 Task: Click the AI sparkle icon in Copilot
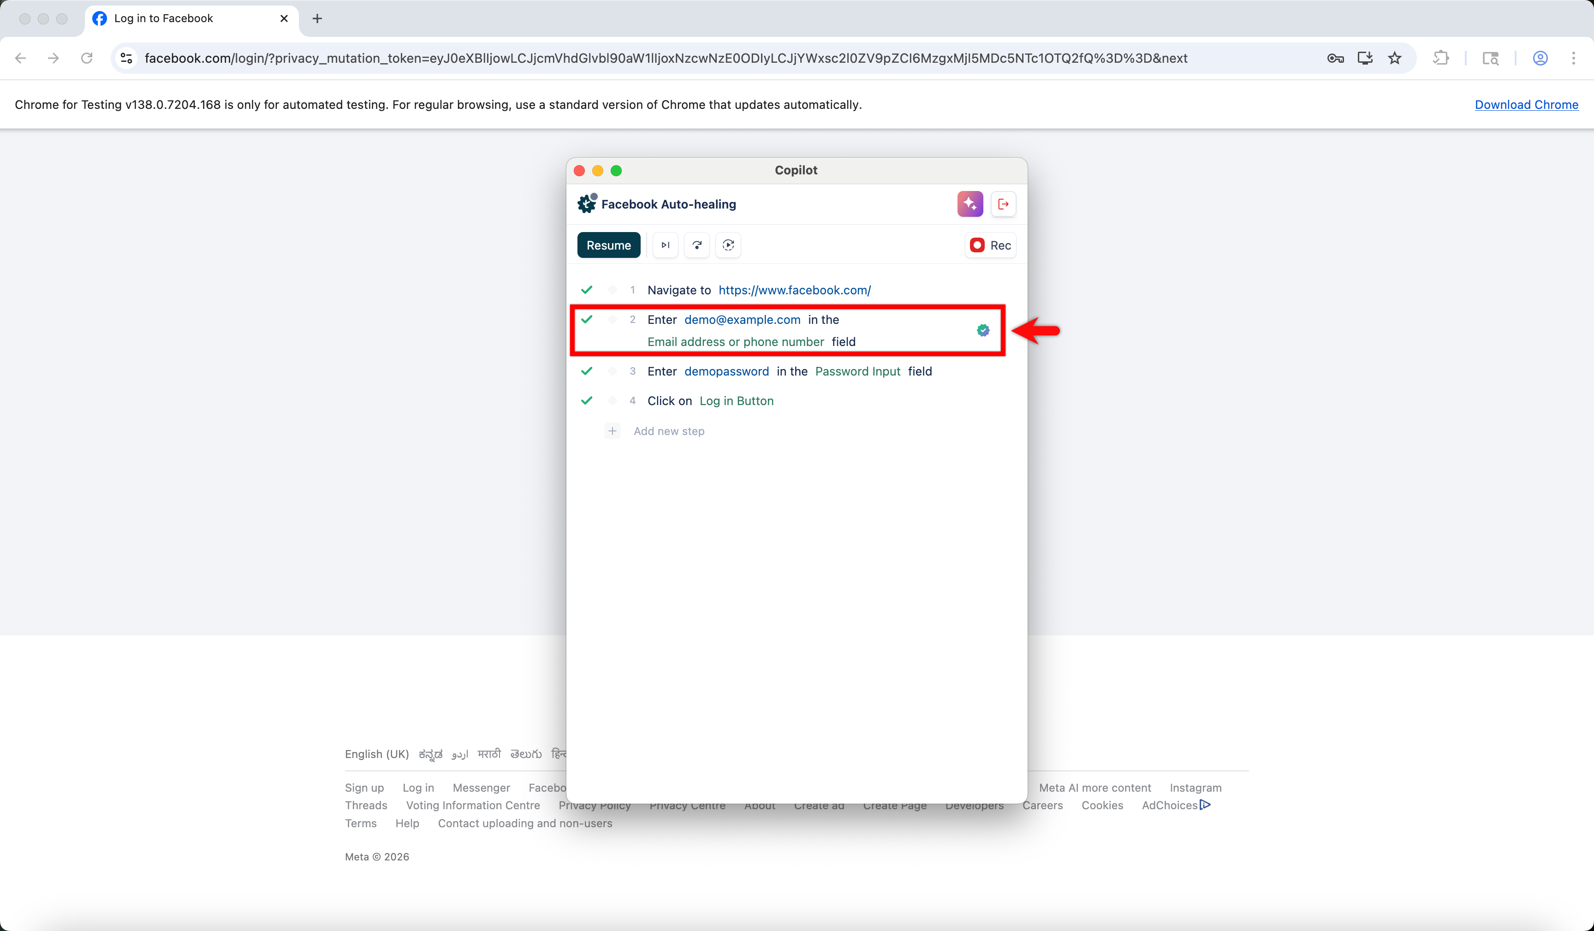[x=969, y=204]
